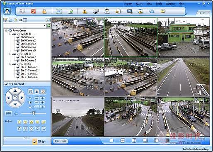
Task: Click the PTZ right arrow
Action: pyautogui.click(x=22, y=98)
